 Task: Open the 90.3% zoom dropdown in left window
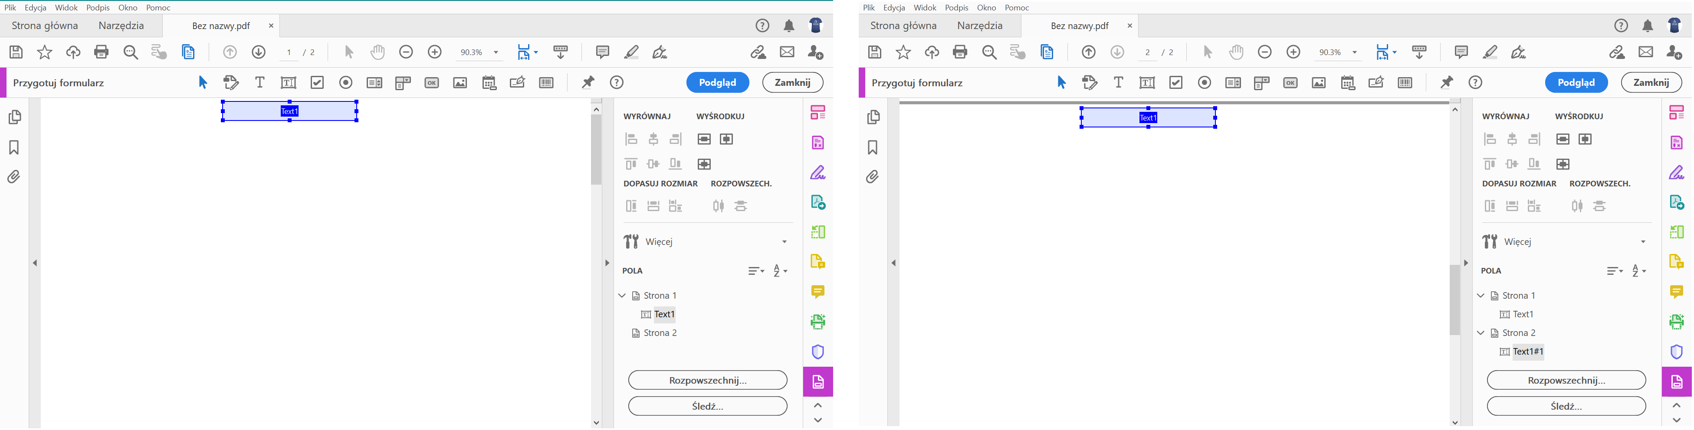coord(496,52)
